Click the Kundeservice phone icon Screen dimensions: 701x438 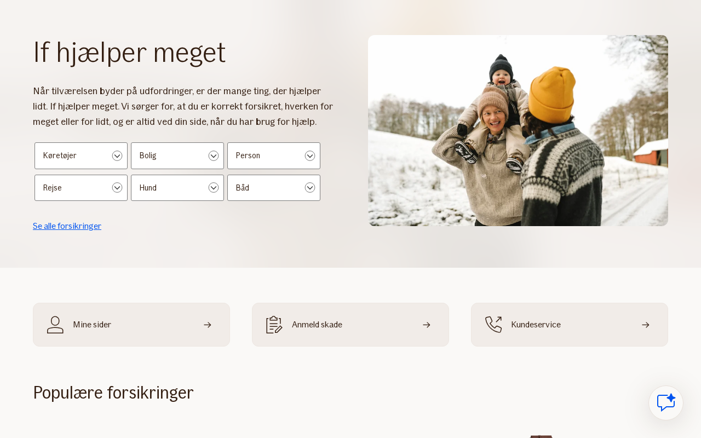click(x=493, y=325)
